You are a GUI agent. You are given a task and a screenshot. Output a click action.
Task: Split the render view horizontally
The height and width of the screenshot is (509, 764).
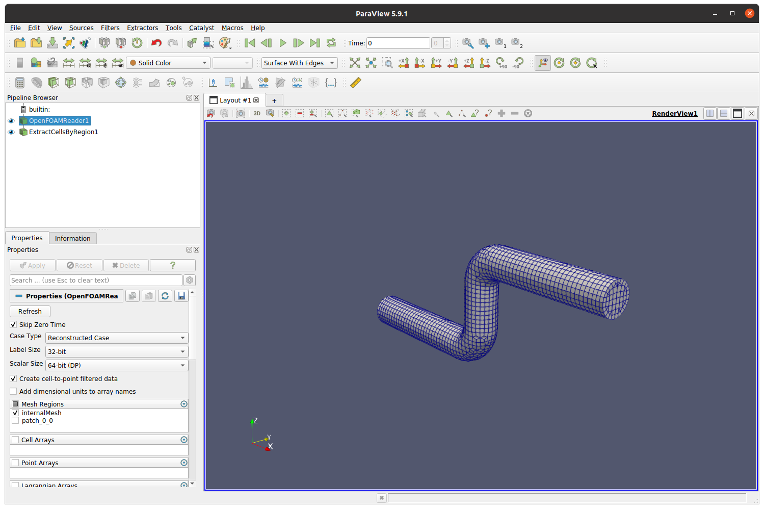point(710,113)
